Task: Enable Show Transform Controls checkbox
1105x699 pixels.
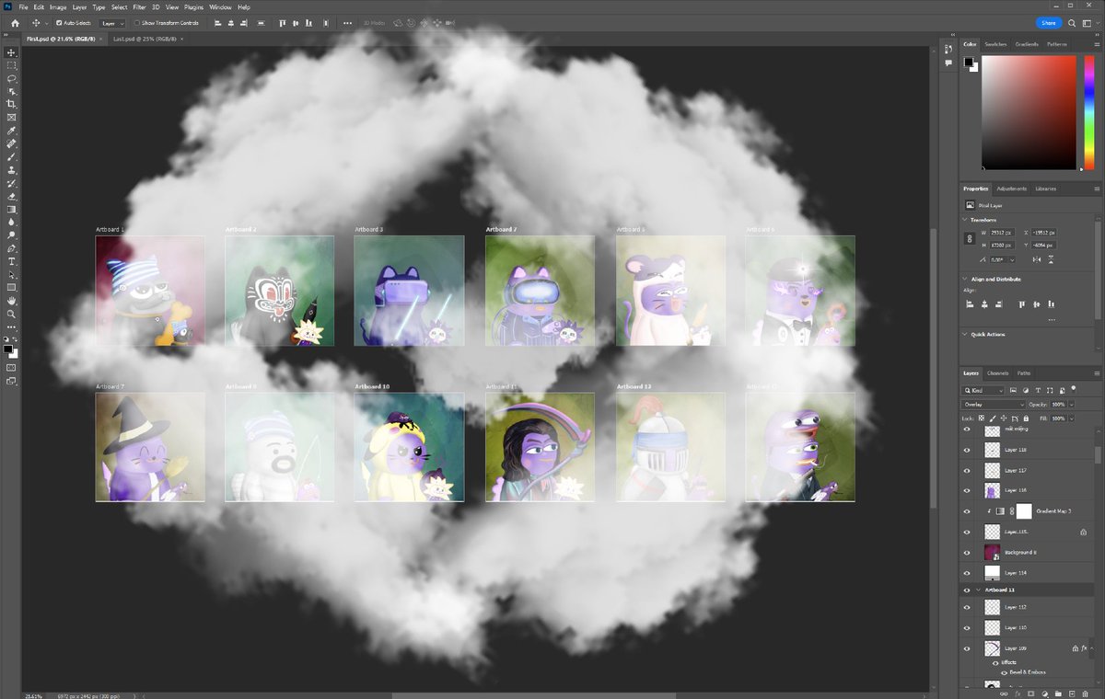Action: point(137,22)
